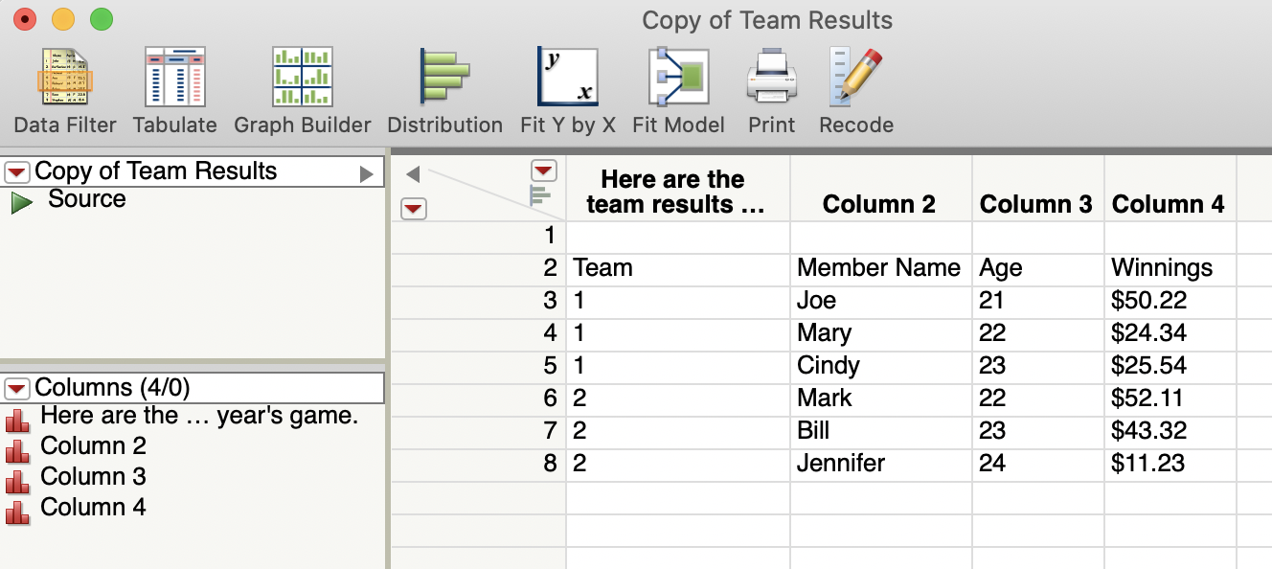This screenshot has height=569, width=1272.
Task: Open the Columns panel red triangle menu
Action: pyautogui.click(x=17, y=389)
